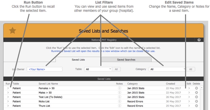Select the Saved Lists tab
210x110 pixels.
pos(78,60)
